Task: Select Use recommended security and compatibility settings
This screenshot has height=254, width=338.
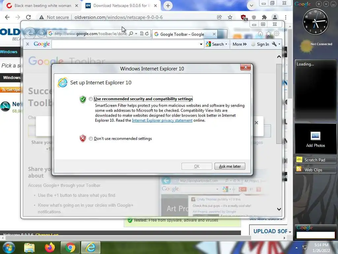Action: pos(90,99)
